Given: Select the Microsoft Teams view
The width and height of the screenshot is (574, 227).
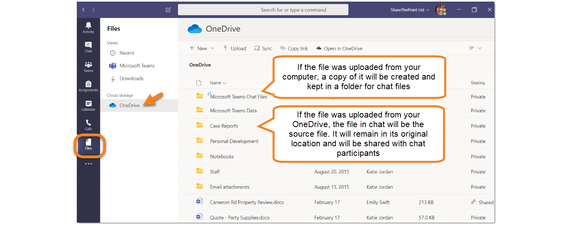Looking at the screenshot, I should click(x=132, y=66).
